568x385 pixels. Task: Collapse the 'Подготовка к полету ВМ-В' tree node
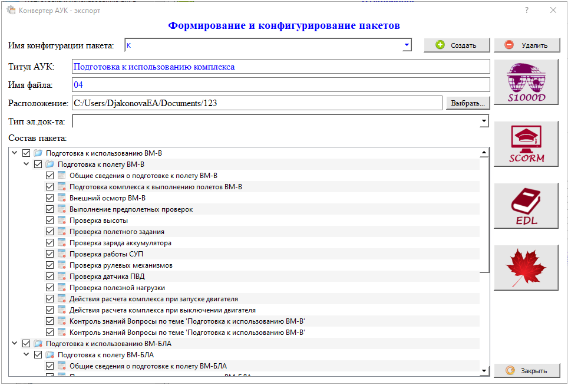click(x=26, y=164)
